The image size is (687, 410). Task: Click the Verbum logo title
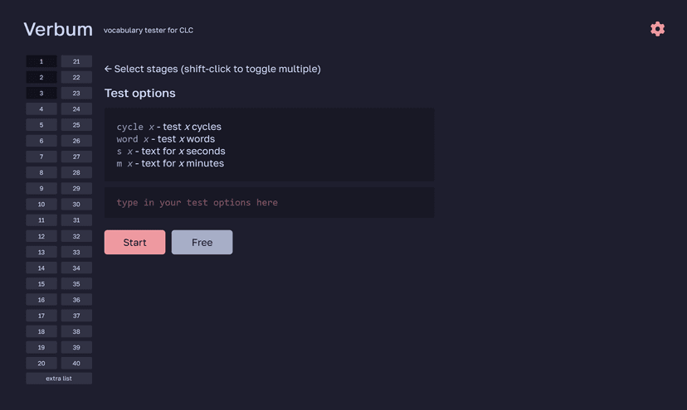coord(58,30)
